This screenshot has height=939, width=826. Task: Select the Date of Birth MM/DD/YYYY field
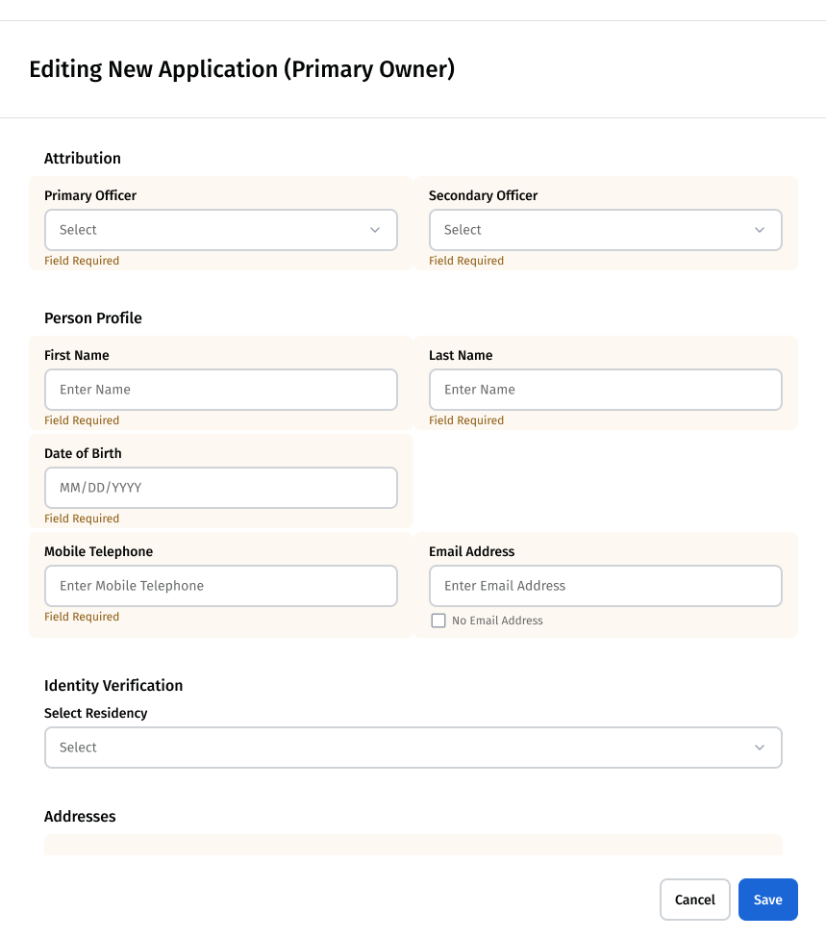pyautogui.click(x=220, y=488)
